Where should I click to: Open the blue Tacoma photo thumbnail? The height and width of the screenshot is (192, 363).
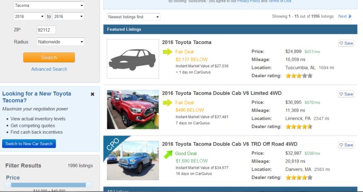tap(133, 160)
